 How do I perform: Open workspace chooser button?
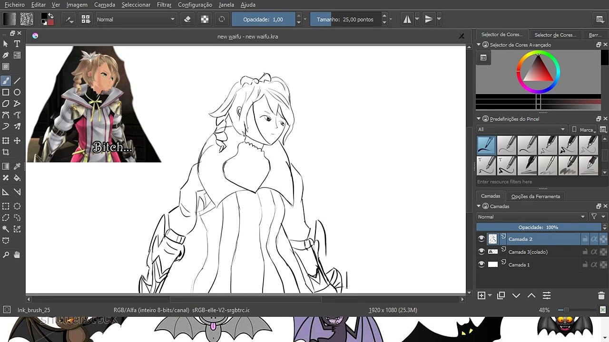600,19
